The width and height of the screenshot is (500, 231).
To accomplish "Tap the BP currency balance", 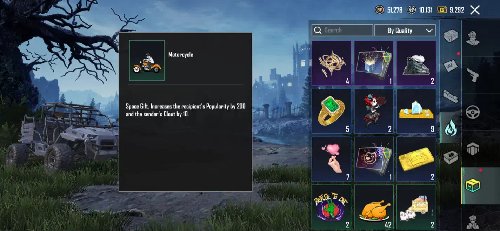I will [389, 10].
